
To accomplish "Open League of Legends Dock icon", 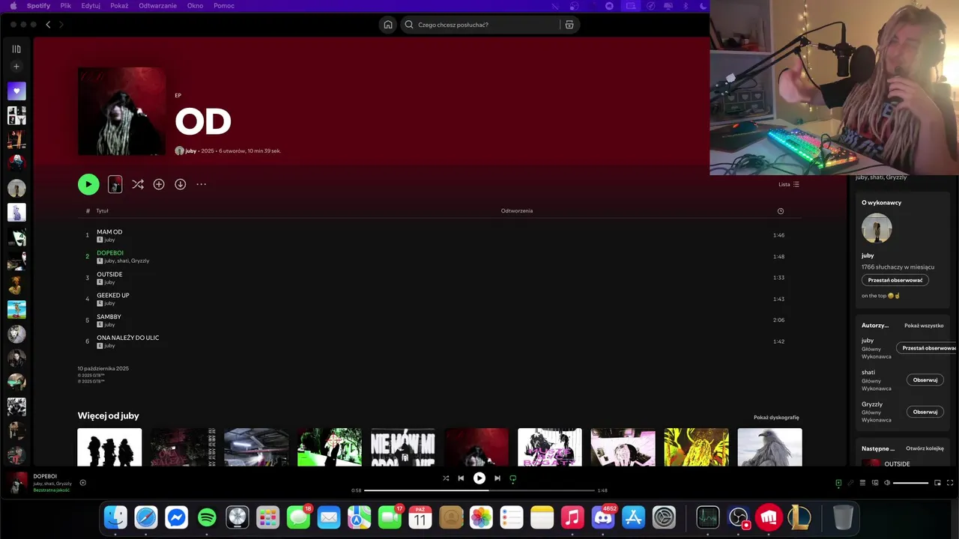I will 799,517.
